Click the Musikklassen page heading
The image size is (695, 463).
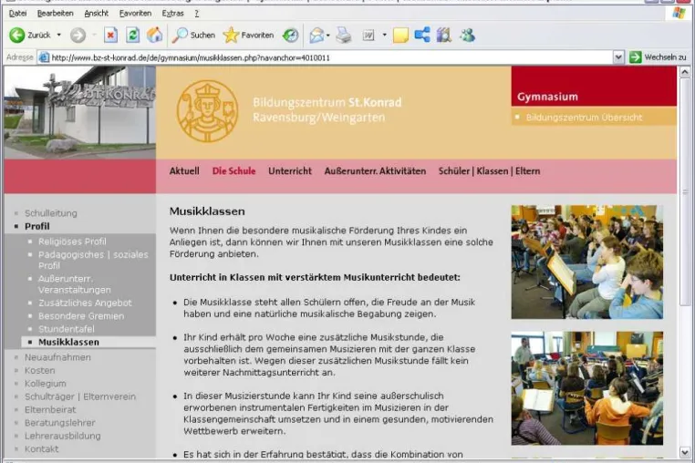pyautogui.click(x=207, y=211)
